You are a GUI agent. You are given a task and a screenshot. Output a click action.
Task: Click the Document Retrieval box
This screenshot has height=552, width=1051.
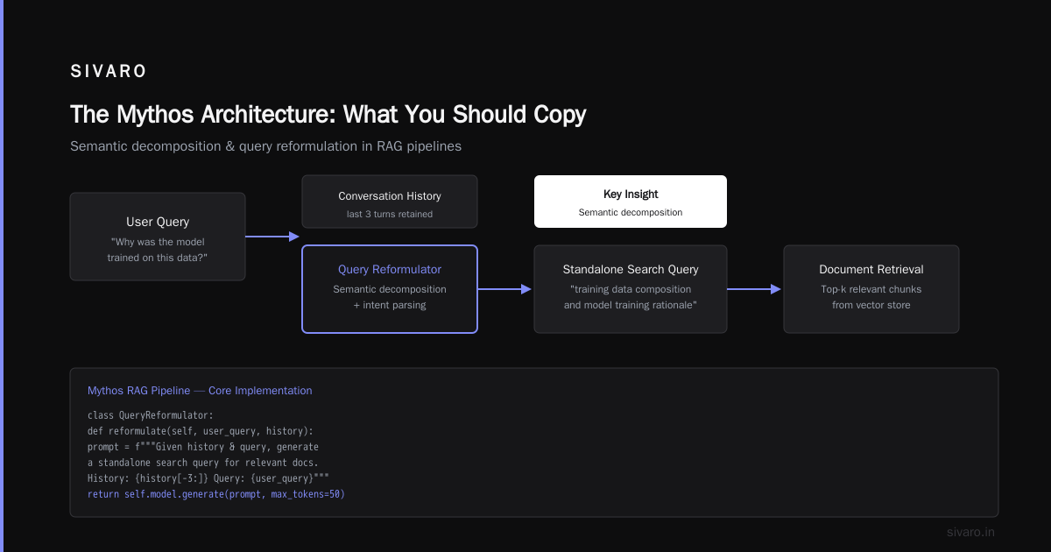pos(871,289)
